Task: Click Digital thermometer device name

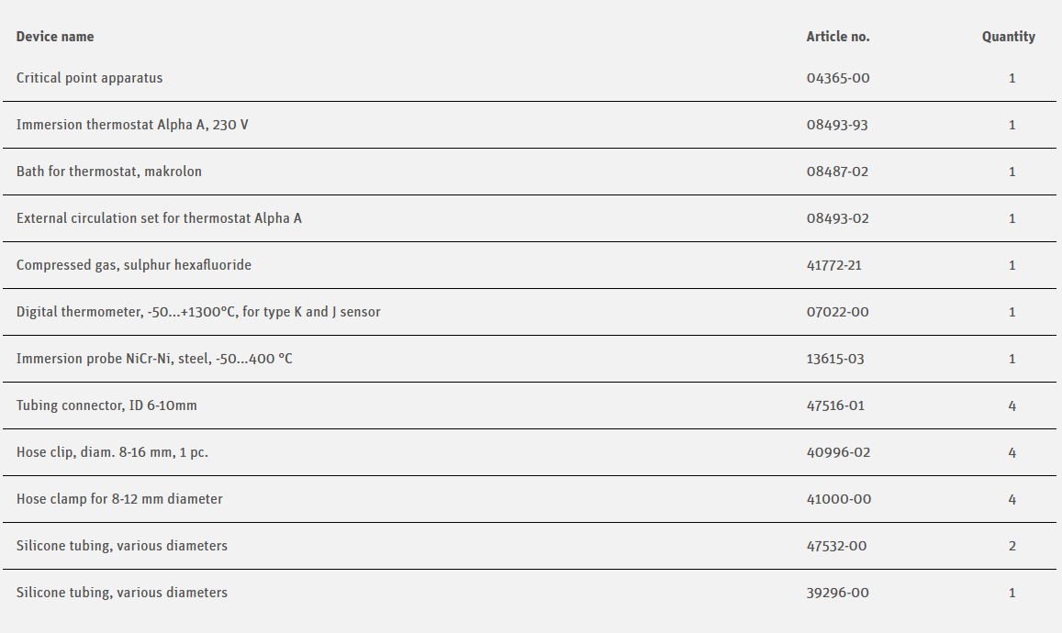Action: click(198, 312)
